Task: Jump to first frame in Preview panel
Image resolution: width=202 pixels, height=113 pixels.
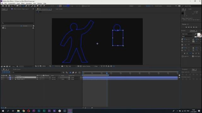Action: 186,27
